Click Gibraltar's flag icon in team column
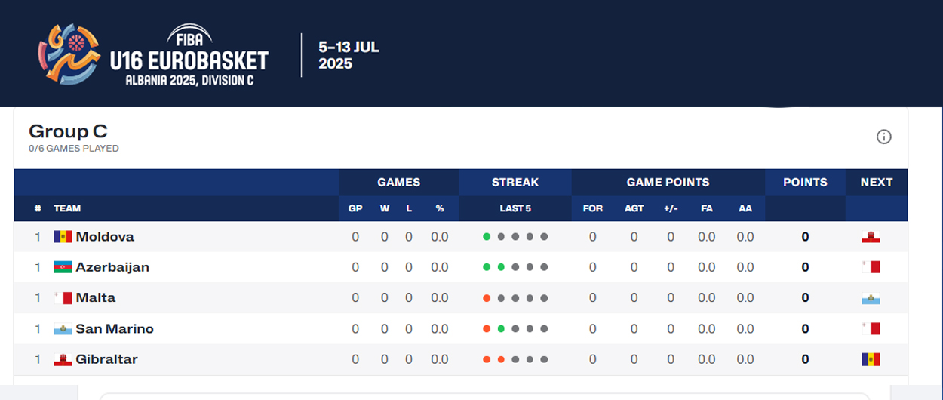The height and width of the screenshot is (400, 943). 63,360
